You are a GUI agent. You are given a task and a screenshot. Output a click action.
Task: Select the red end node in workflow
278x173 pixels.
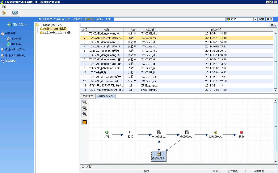coord(242,132)
